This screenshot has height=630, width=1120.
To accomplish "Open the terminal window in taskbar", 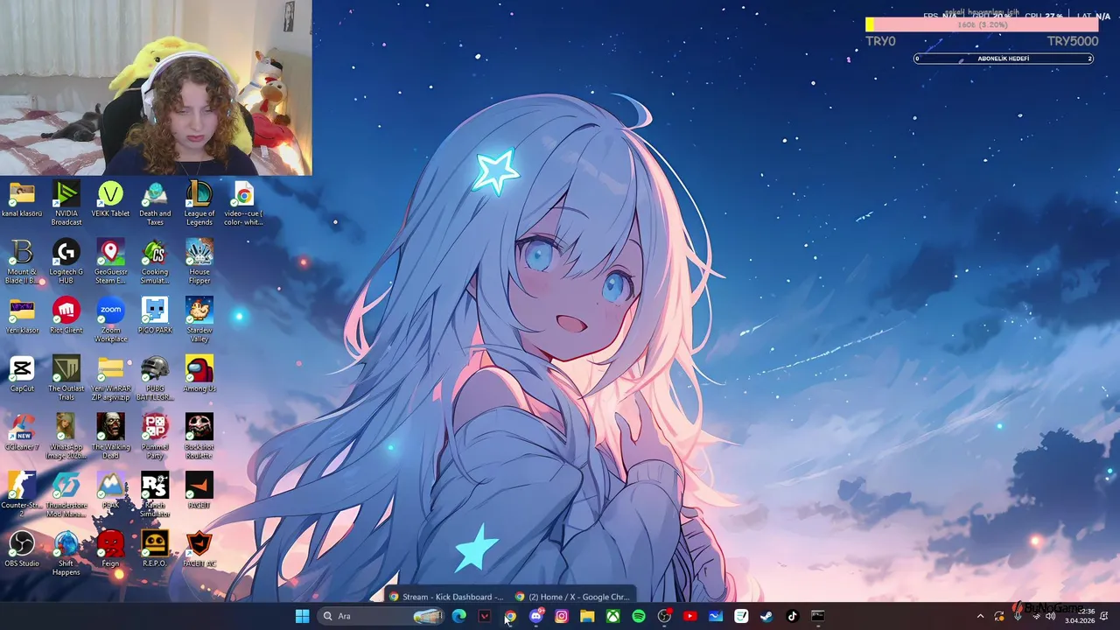I will coord(818,616).
